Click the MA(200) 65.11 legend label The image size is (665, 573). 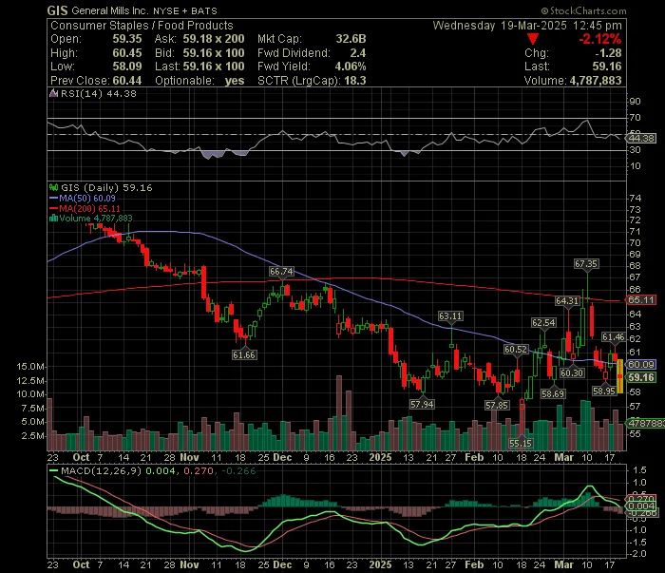[89, 209]
